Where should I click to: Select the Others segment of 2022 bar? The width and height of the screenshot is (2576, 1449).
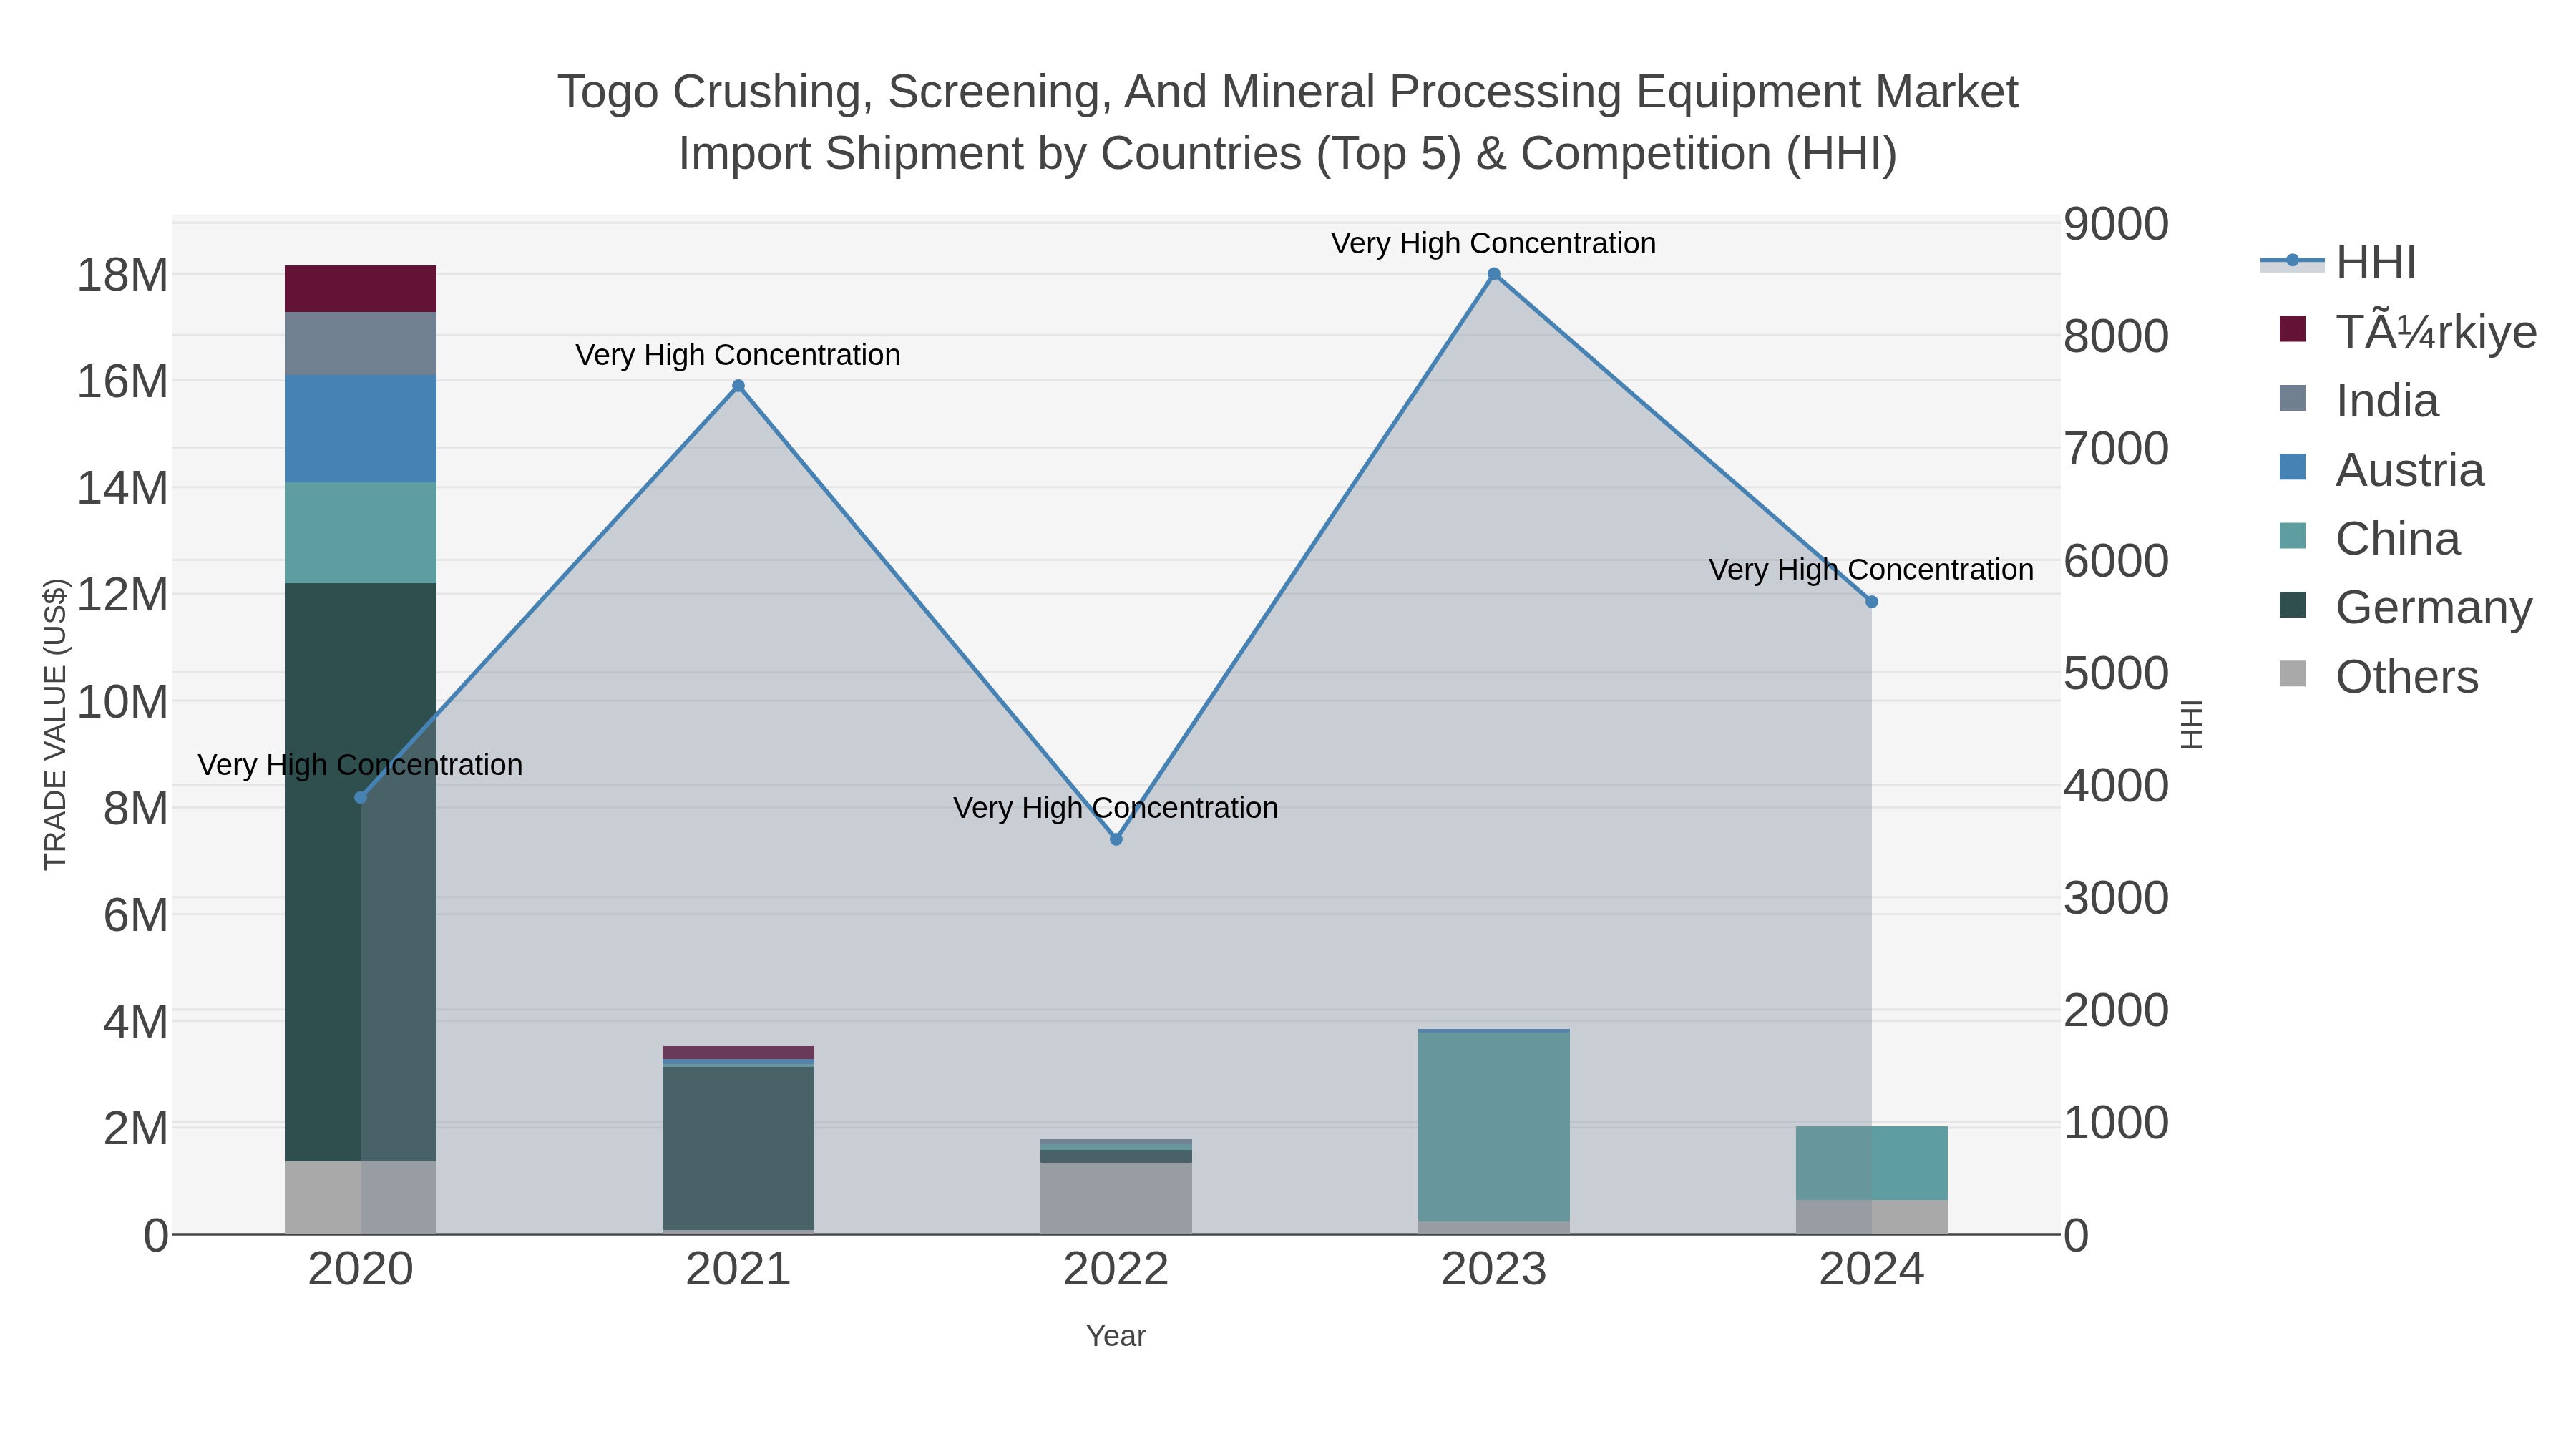[x=1116, y=1198]
